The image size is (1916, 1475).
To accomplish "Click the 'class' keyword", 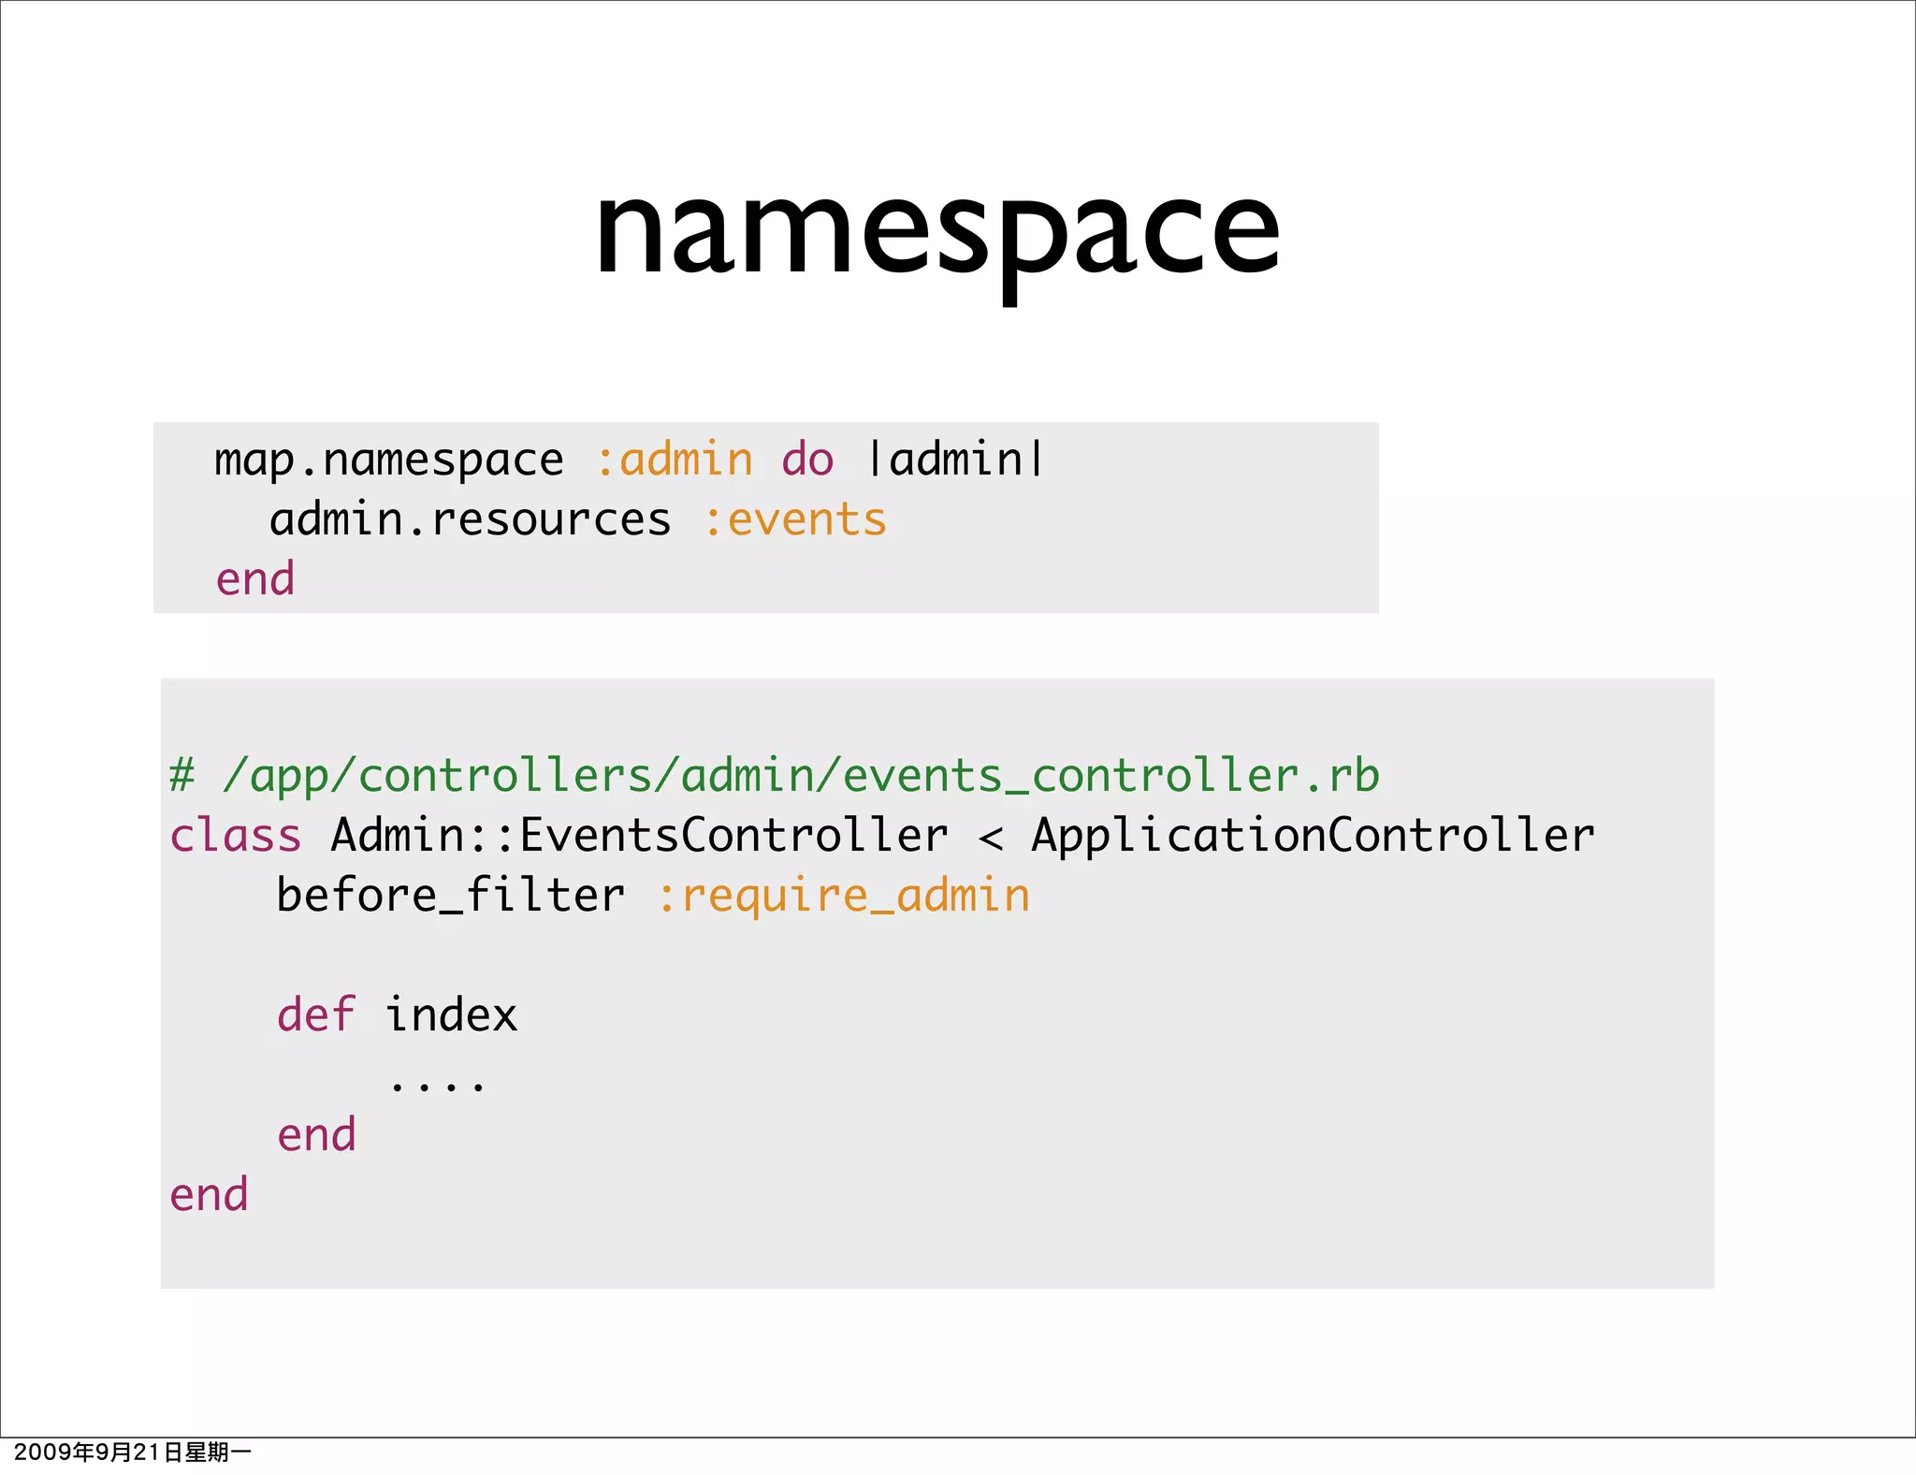I will [x=236, y=836].
